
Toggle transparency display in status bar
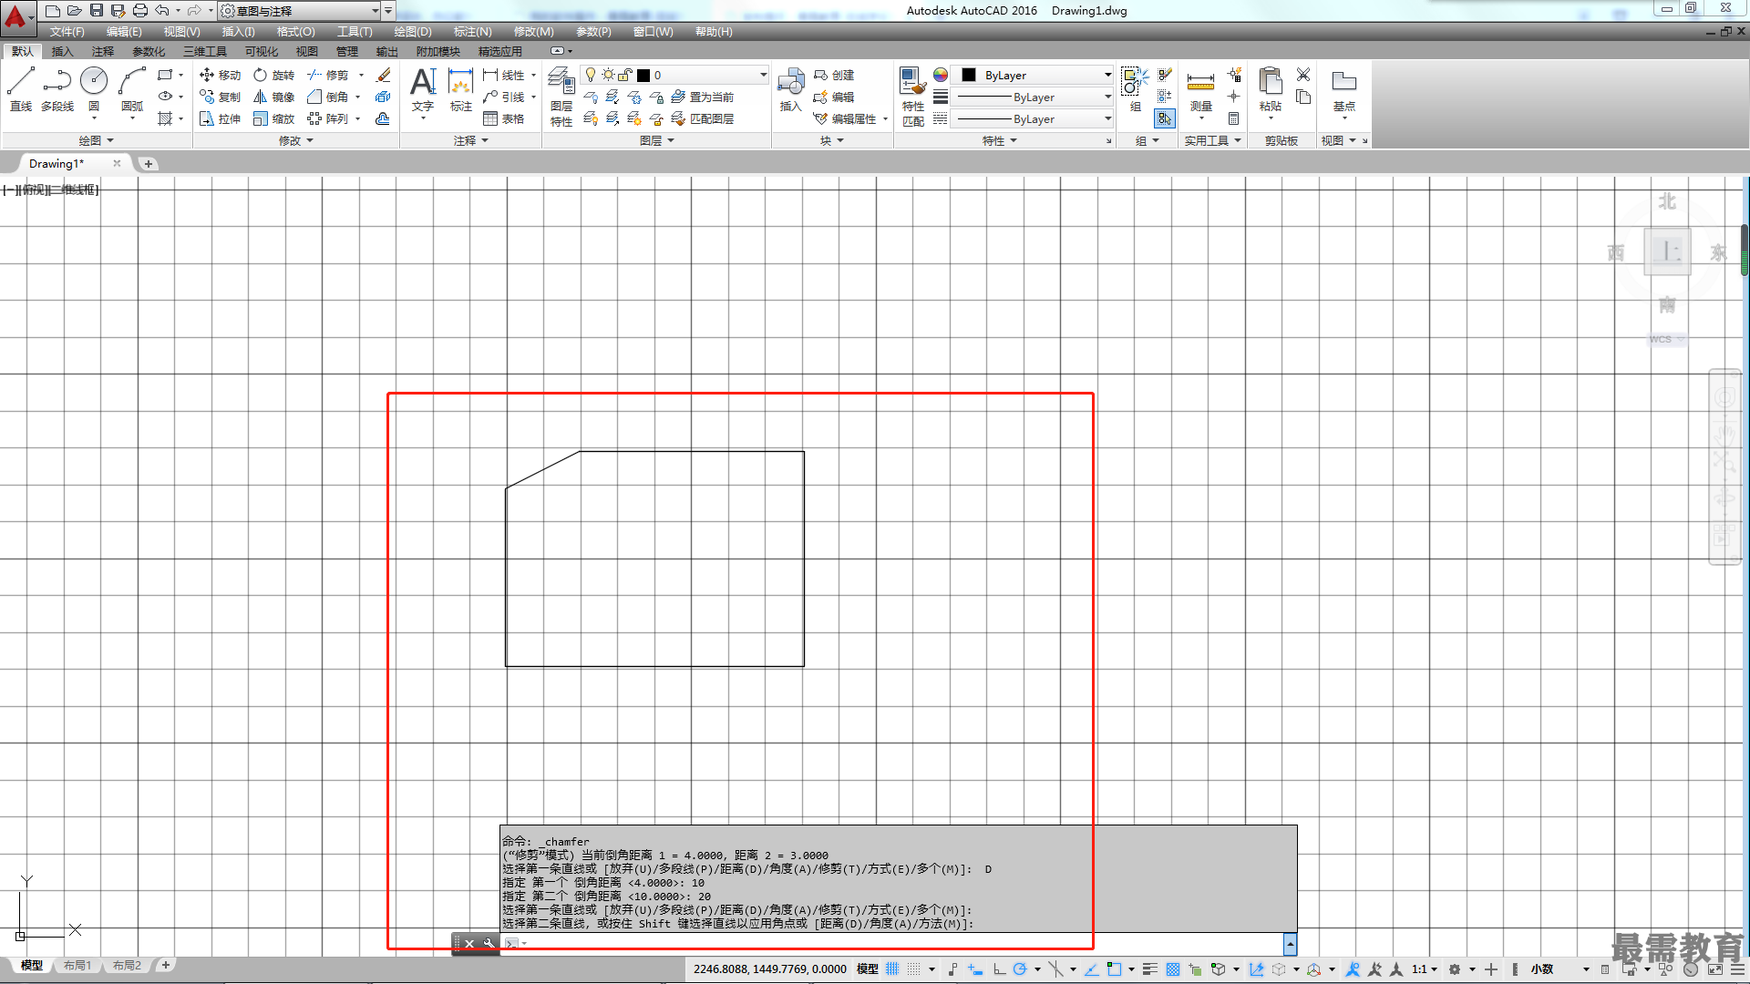pyautogui.click(x=1173, y=969)
